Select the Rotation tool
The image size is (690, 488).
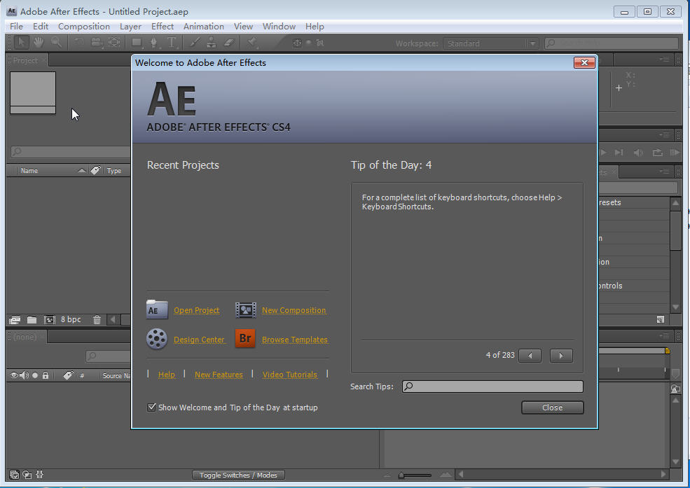pyautogui.click(x=78, y=42)
